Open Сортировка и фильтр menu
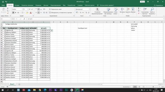The height and width of the screenshot is (92, 165). [145, 11]
